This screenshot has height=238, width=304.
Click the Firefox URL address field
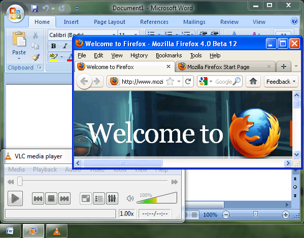click(142, 82)
